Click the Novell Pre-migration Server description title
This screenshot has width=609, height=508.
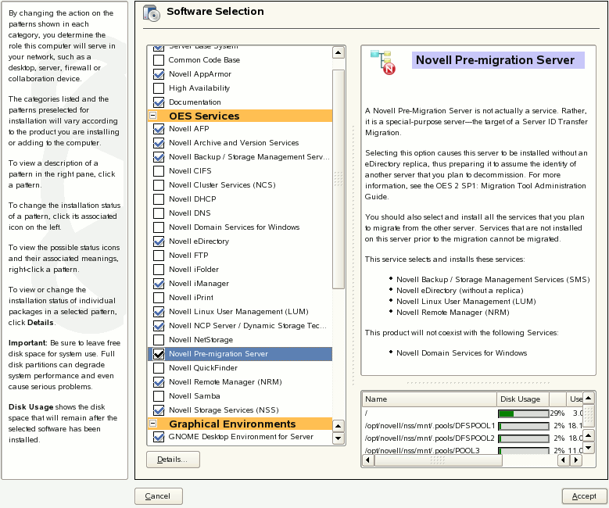coord(495,60)
